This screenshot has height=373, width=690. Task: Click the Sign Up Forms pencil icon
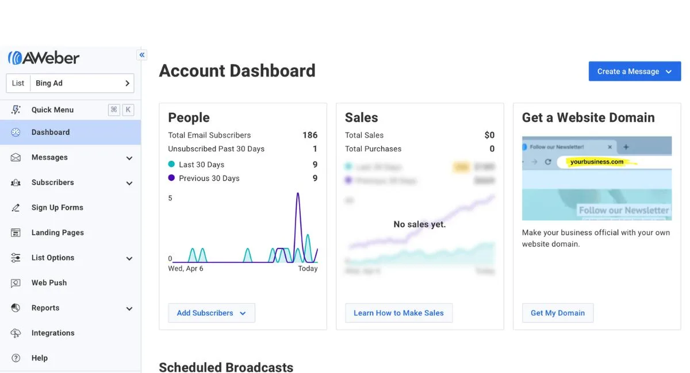(x=16, y=208)
